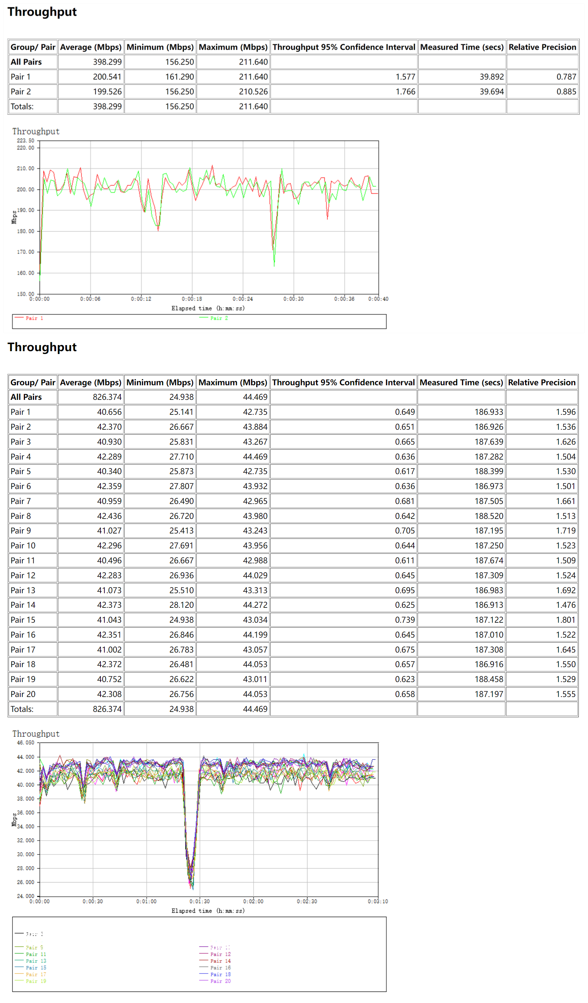The height and width of the screenshot is (1003, 588).
Task: Select the Pair 3 row label
Action: point(21,442)
